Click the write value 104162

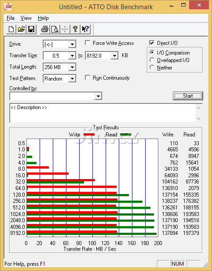point(170,182)
